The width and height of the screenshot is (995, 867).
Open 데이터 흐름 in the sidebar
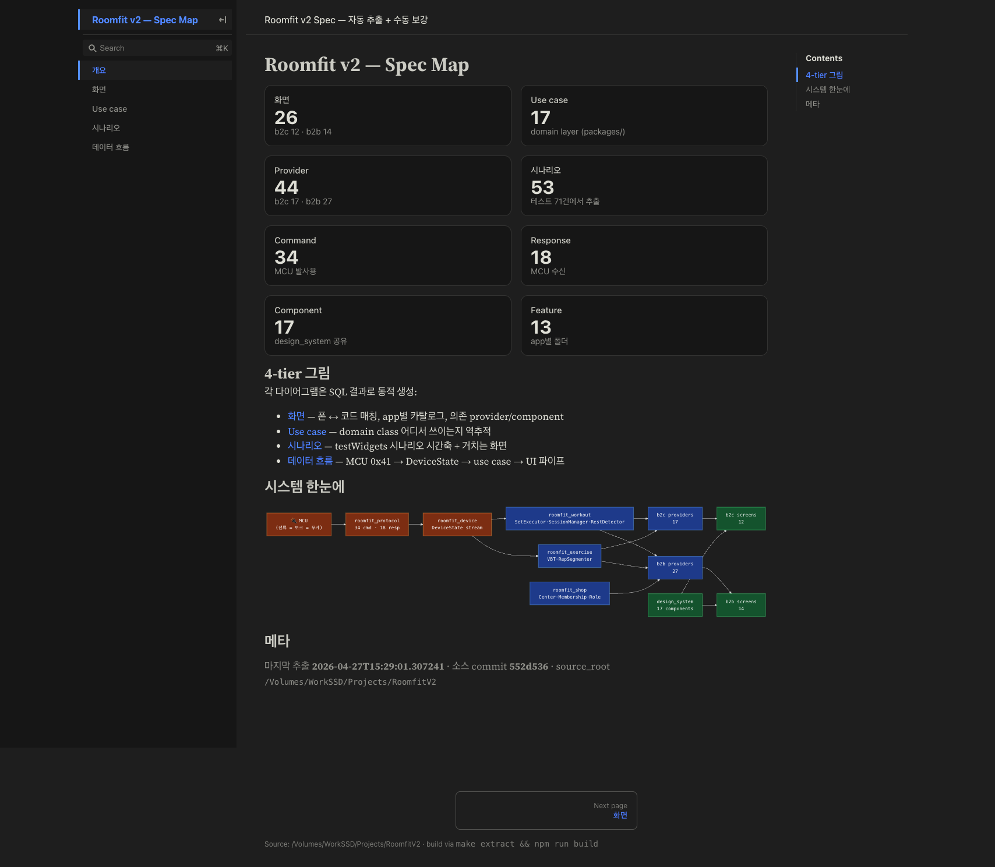tap(111, 147)
